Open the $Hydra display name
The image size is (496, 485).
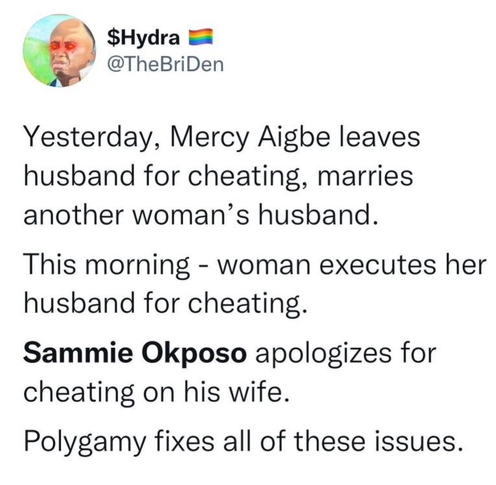click(x=144, y=38)
